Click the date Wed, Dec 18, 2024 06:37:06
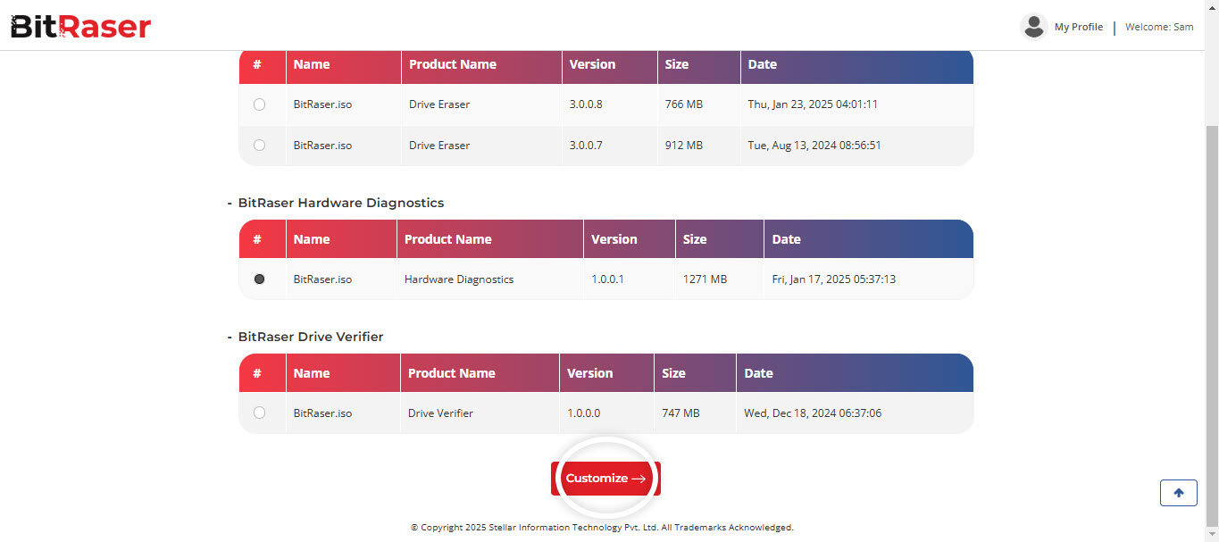Screen dimensions: 1219x542 pyautogui.click(x=813, y=413)
